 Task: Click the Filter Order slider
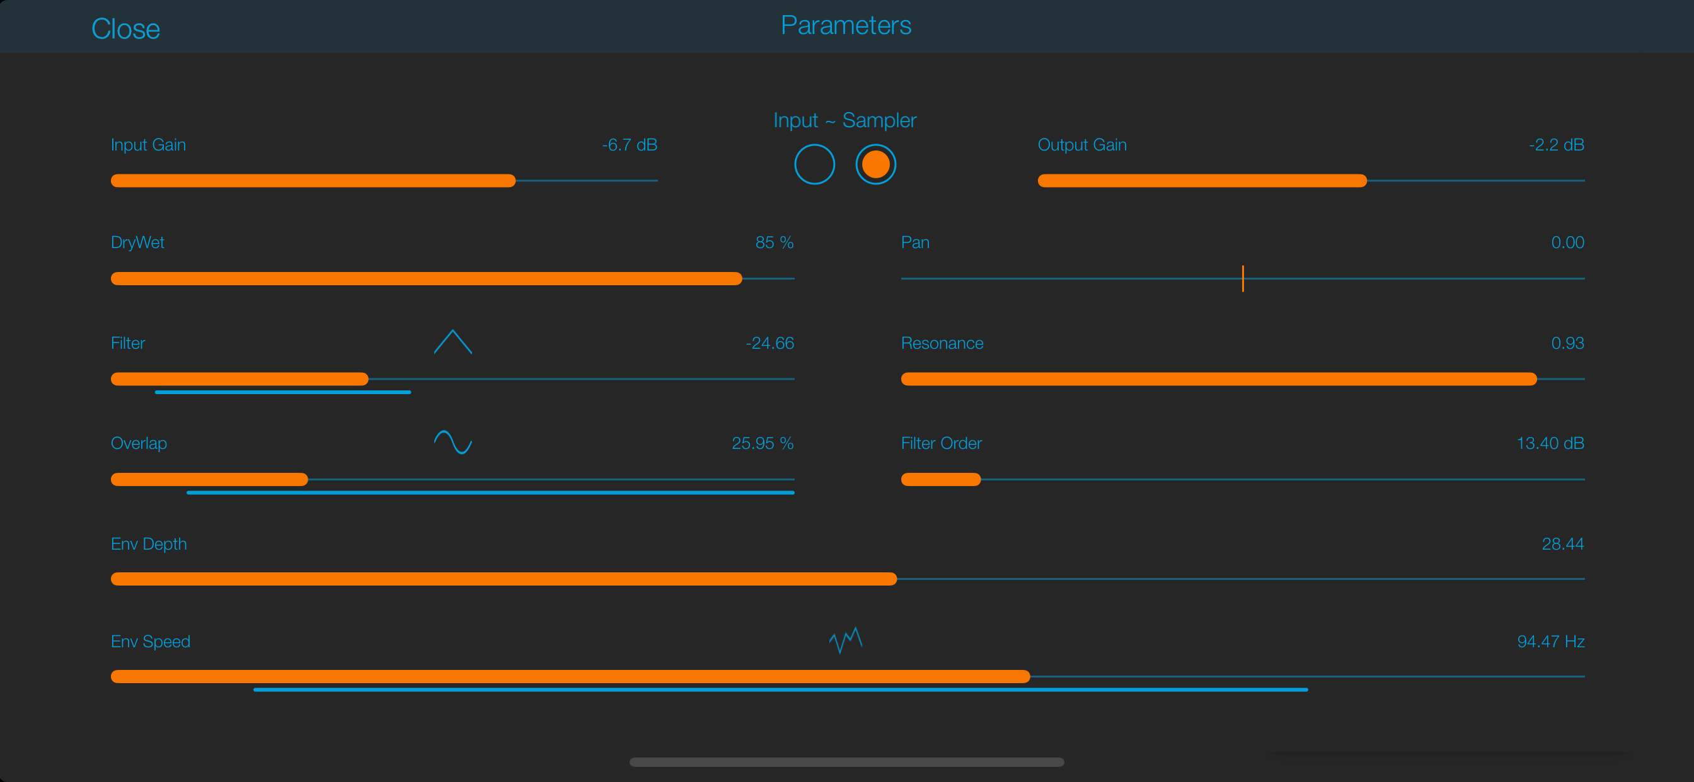(x=1242, y=480)
